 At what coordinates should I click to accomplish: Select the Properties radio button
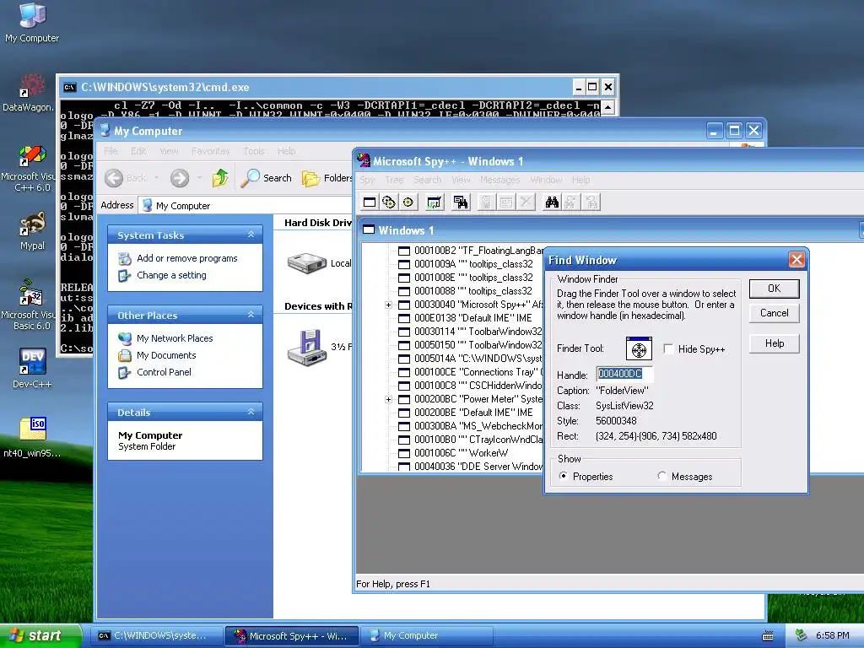(563, 476)
